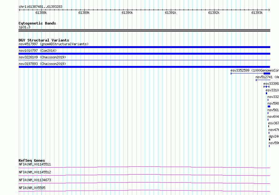Select the 61390k ruler position
Screen dimensions: 279x195
tap(127, 13)
